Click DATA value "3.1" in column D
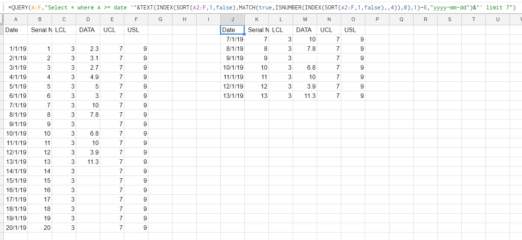The height and width of the screenshot is (240, 522). 88,58
